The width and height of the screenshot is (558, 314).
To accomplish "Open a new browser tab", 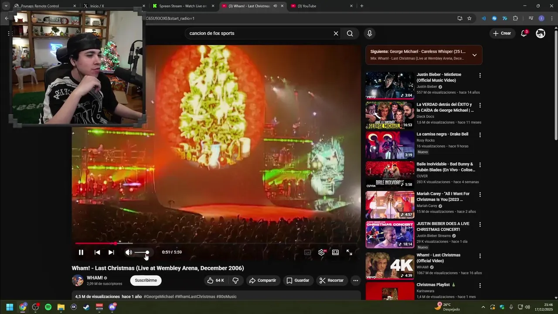I will [x=362, y=6].
